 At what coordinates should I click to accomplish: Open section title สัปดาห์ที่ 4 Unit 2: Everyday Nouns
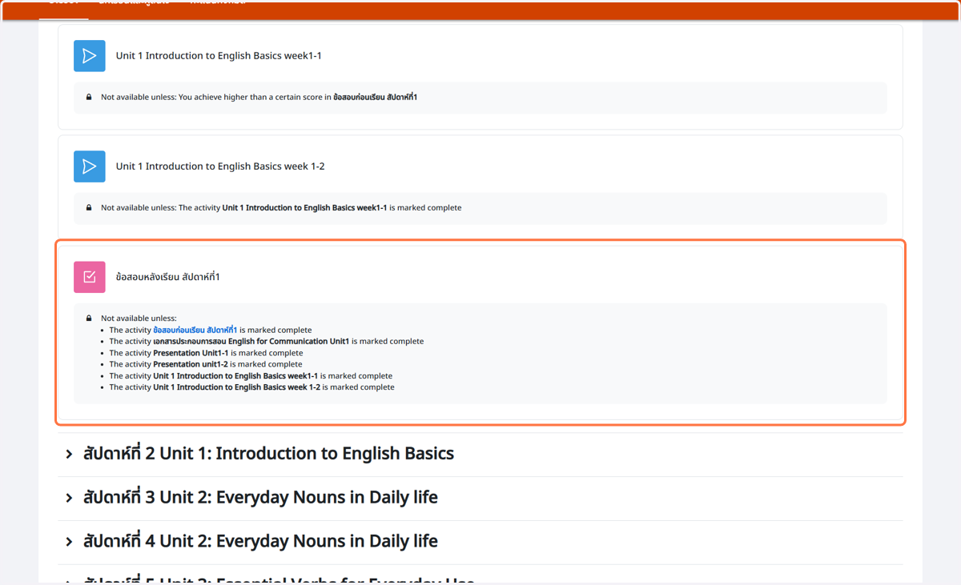pos(260,542)
